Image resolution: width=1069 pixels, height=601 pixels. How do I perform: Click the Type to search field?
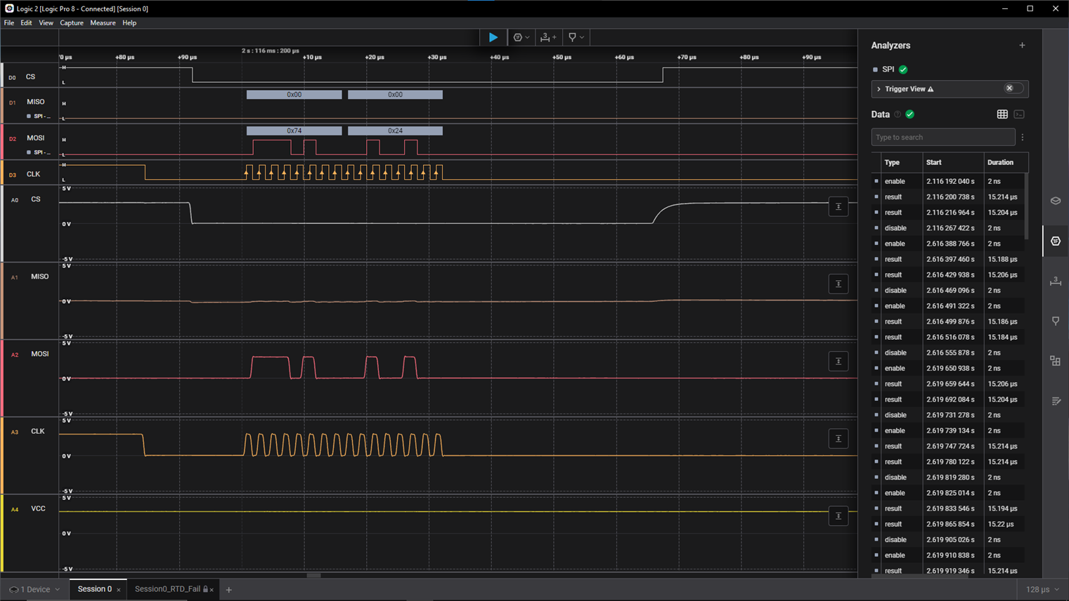[x=942, y=137]
